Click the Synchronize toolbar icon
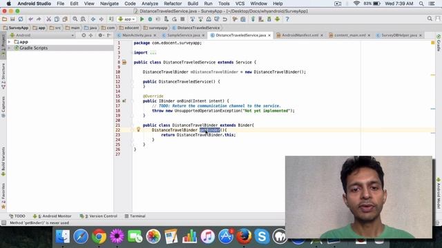Image resolution: width=442 pixels, height=248 pixels. [21, 19]
